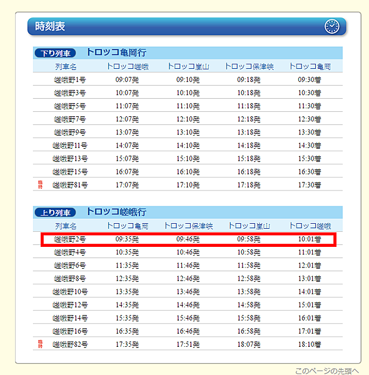Click the 下り列車 badge
This screenshot has height=375, width=369.
tap(55, 53)
